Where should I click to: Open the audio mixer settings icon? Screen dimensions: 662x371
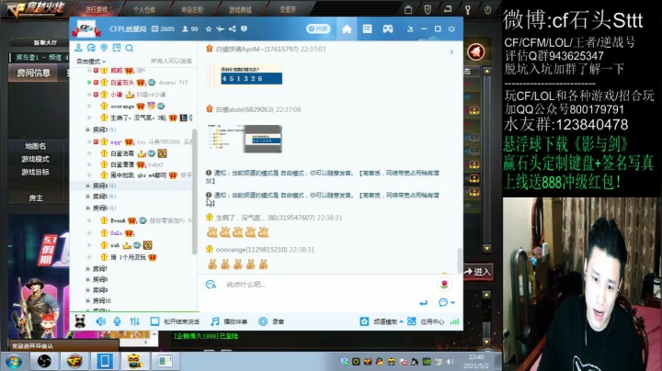(134, 321)
